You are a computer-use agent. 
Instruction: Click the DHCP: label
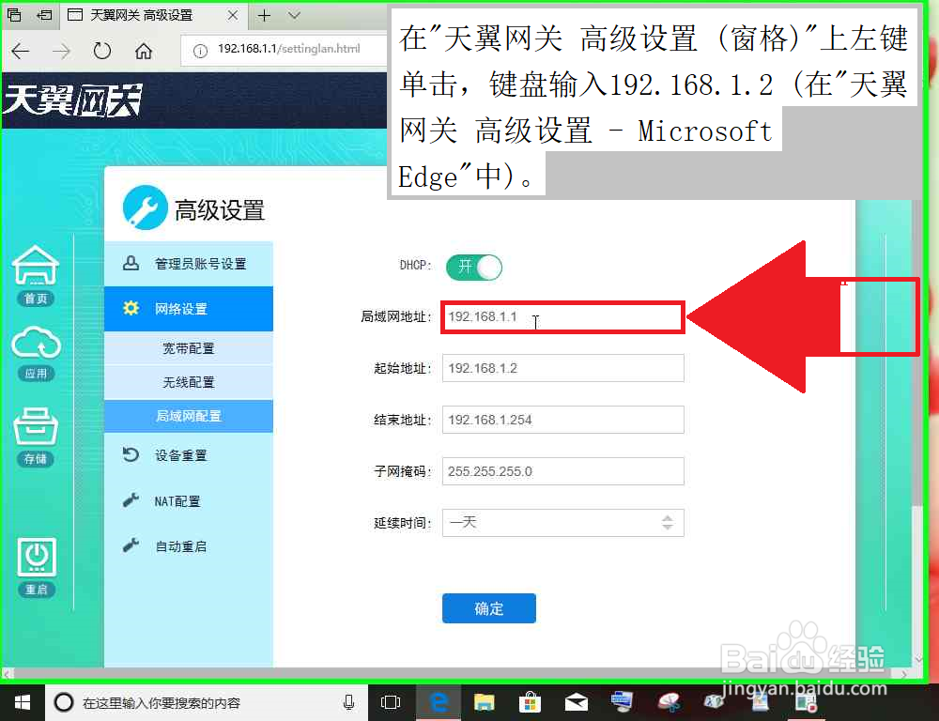[x=416, y=266]
